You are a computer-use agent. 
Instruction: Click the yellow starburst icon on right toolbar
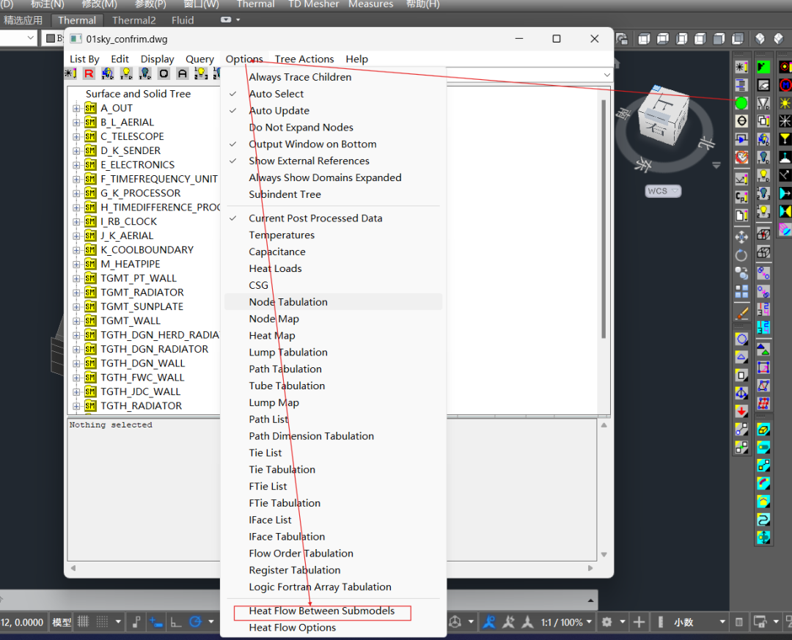785,103
